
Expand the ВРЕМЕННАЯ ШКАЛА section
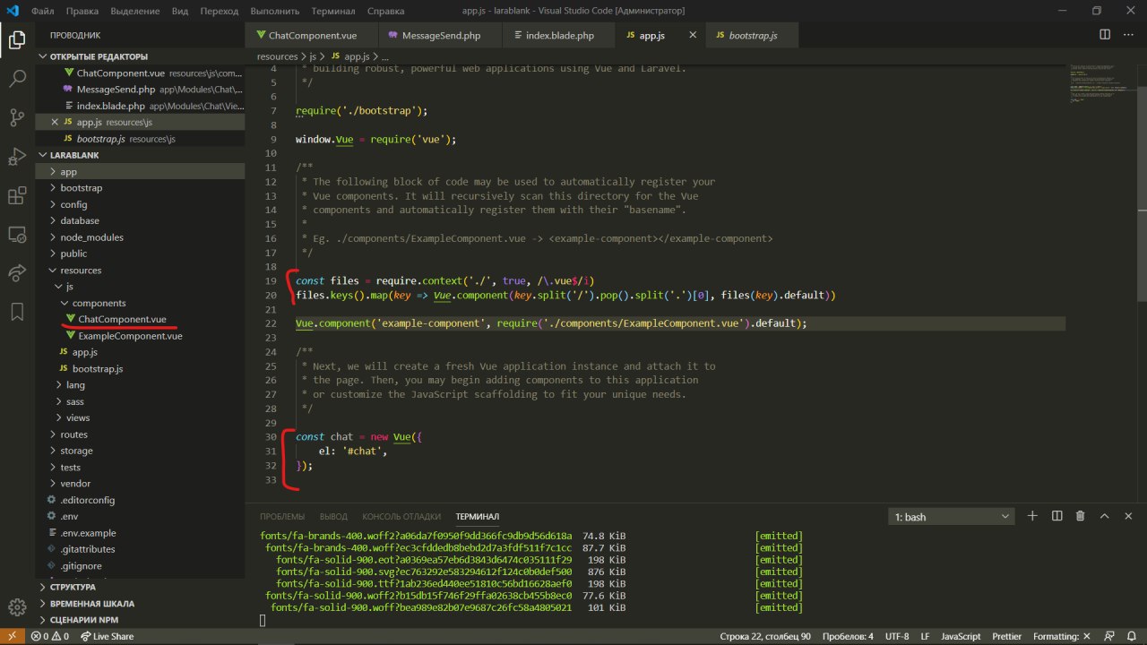(x=140, y=604)
